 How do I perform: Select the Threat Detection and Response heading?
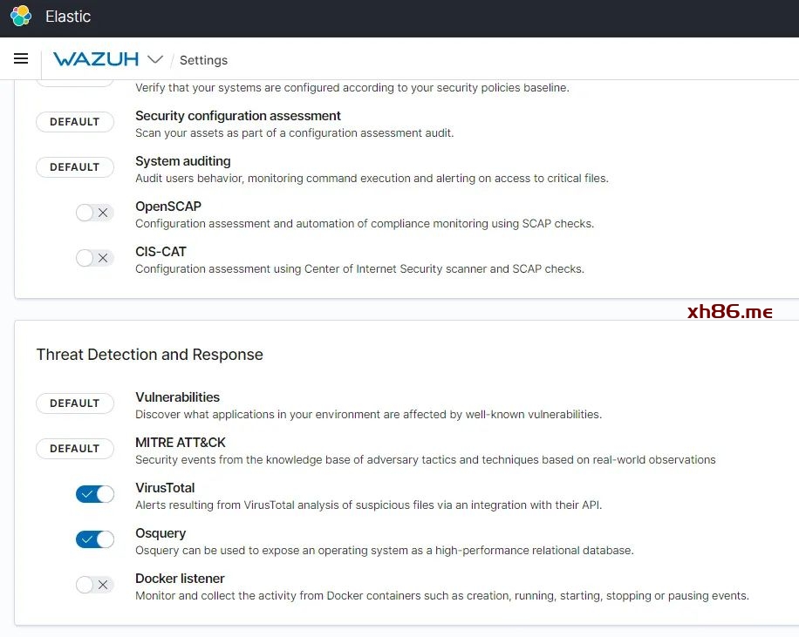click(x=149, y=355)
